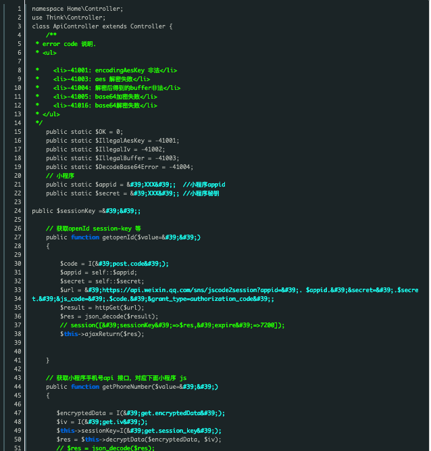The width and height of the screenshot is (431, 451).
Task: Click line number 24 in the gutter
Action: tap(18, 211)
